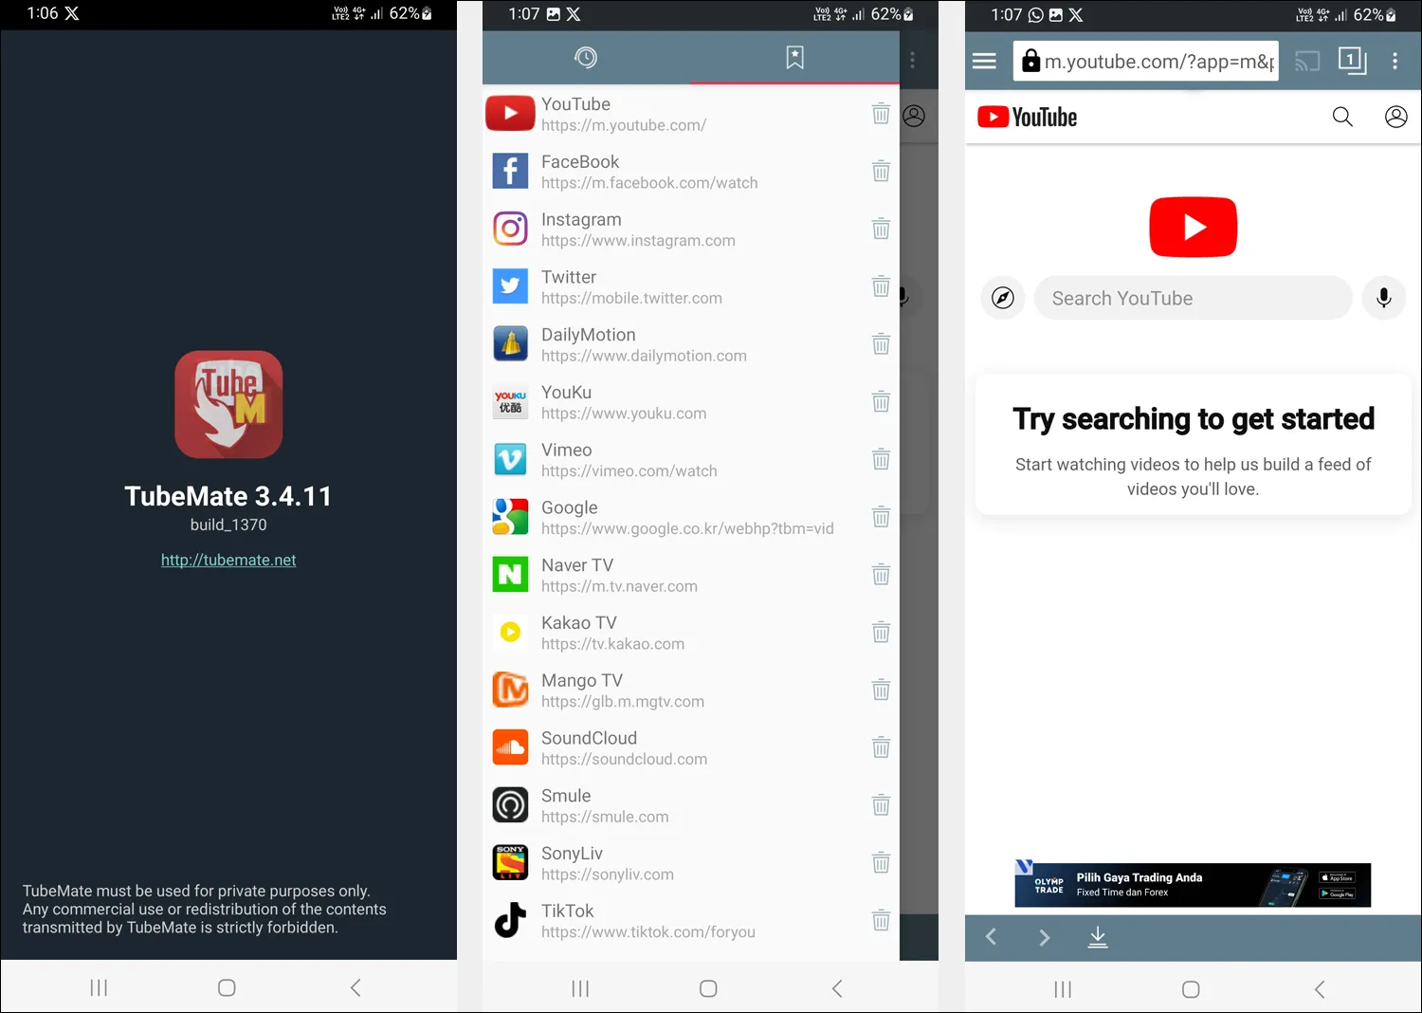Open the hamburger menu in browser

coord(984,62)
